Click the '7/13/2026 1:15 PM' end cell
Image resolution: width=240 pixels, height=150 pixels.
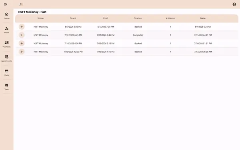tap(106, 52)
